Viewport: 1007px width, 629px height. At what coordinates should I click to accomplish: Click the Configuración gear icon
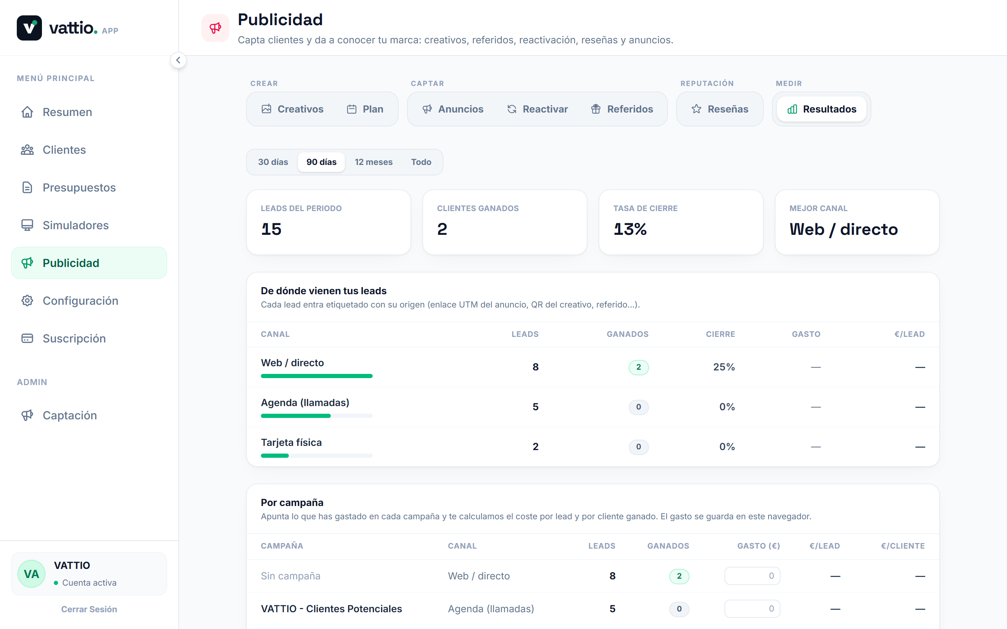(28, 301)
